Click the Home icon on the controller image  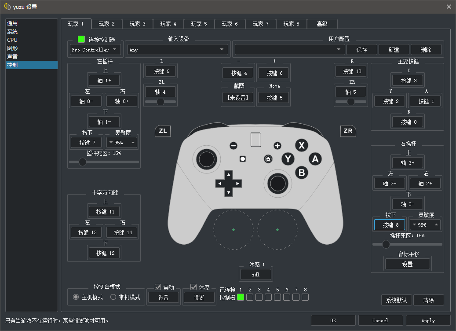pos(268,159)
